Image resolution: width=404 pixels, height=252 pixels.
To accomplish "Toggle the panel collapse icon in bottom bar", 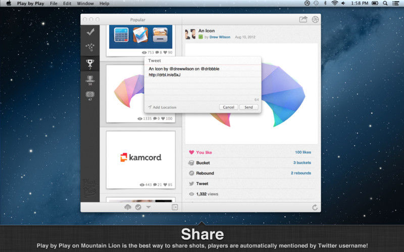I will click(175, 207).
